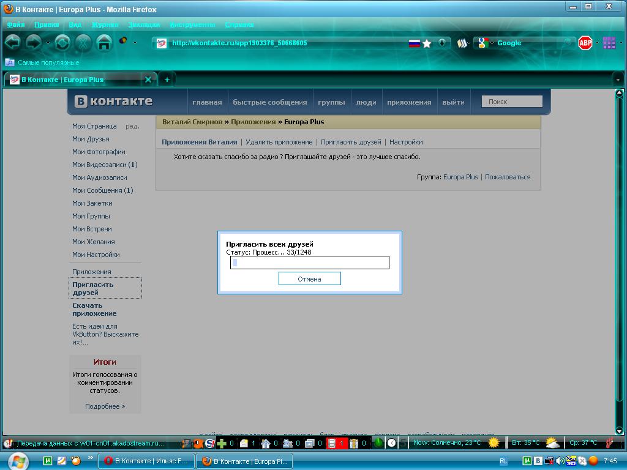Image resolution: width=627 pixels, height=470 pixels.
Task: Click the magnifier search go icon
Action: click(x=568, y=42)
